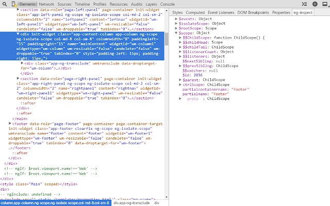The height and width of the screenshot is (206, 330).
Task: Click the inspect element magnifier icon
Action: [x=4, y=4]
